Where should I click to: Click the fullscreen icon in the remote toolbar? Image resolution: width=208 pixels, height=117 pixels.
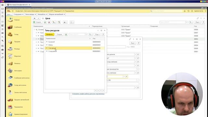(x=3, y=9)
